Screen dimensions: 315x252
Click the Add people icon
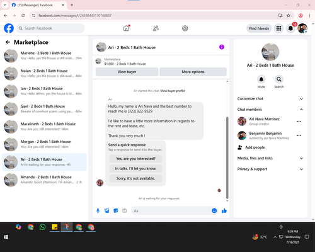(240, 147)
